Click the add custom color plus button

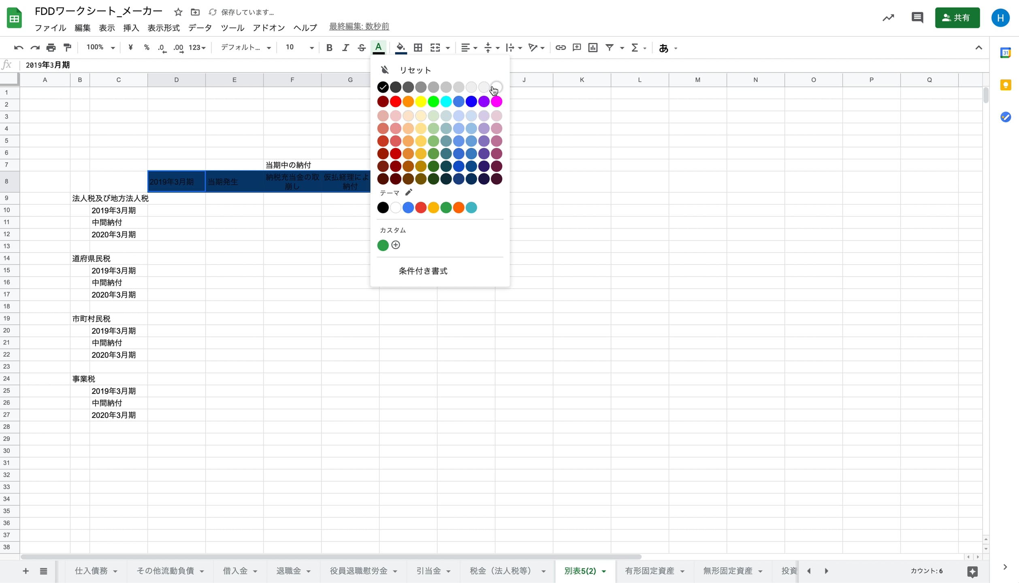[396, 245]
